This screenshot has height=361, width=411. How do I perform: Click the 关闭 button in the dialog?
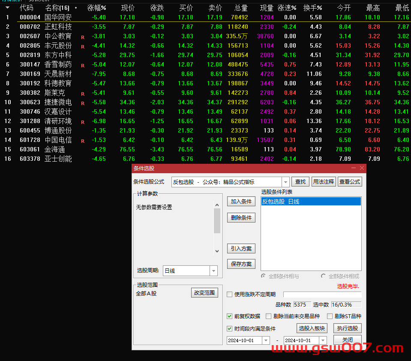click(x=348, y=340)
